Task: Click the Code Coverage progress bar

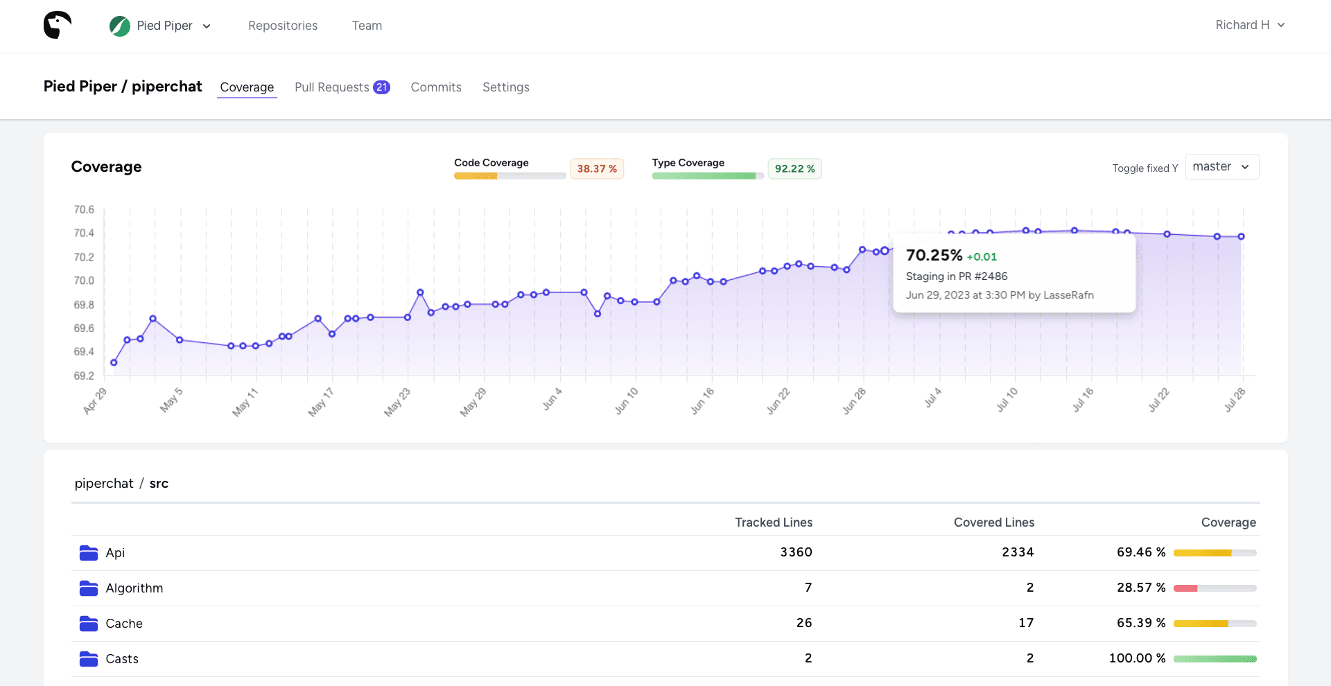Action: click(510, 176)
